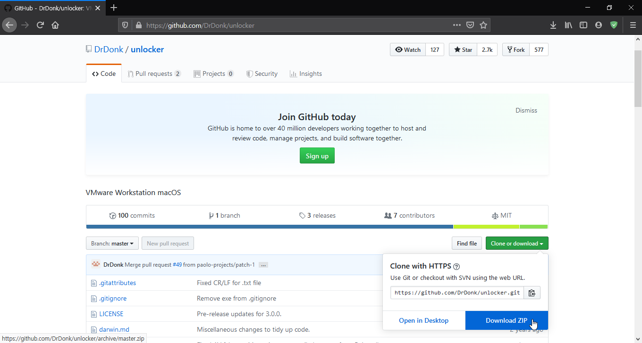642x343 pixels.
Task: Open 'Pre-release updates for 3.0.0.' commit
Action: pyautogui.click(x=239, y=314)
